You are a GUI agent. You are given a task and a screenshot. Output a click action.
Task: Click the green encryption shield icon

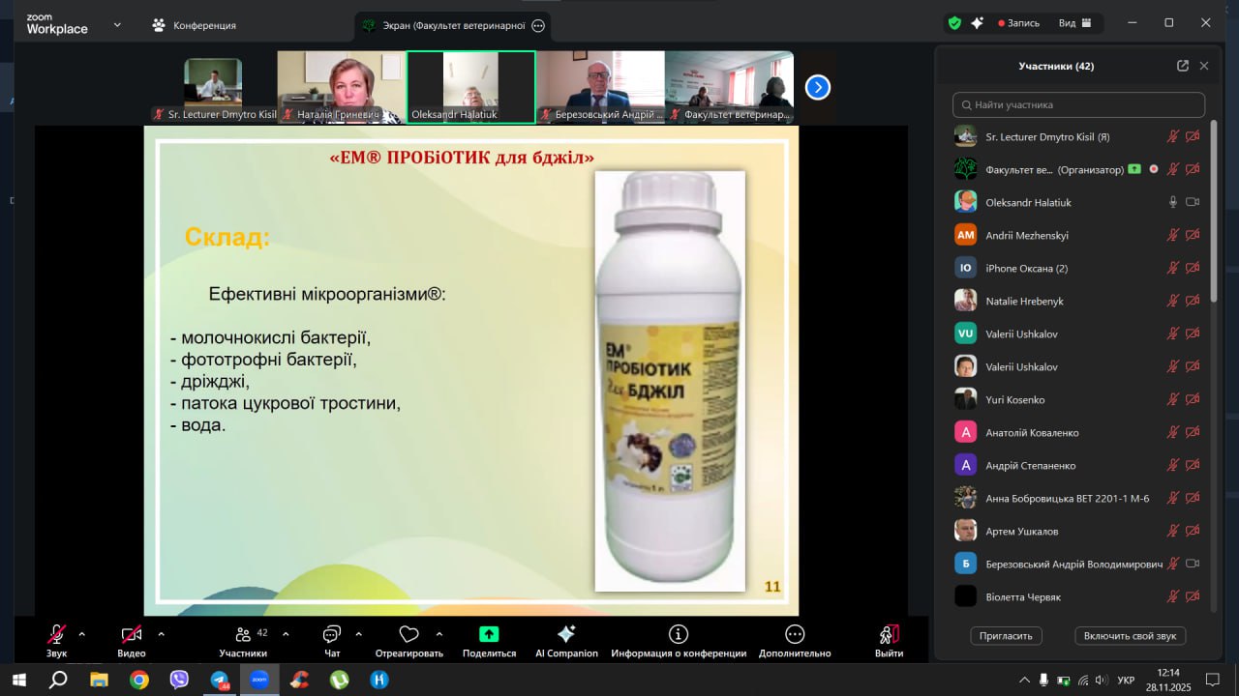[x=954, y=23]
